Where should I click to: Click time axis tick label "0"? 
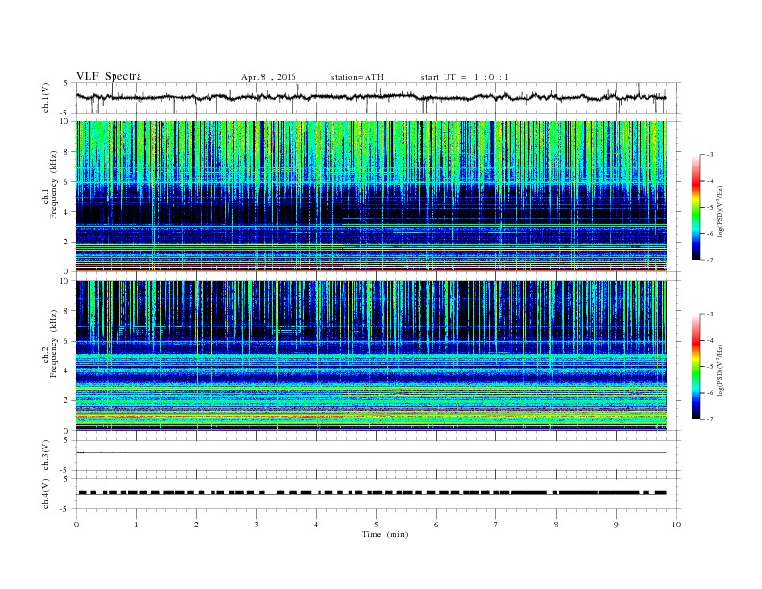pos(76,525)
